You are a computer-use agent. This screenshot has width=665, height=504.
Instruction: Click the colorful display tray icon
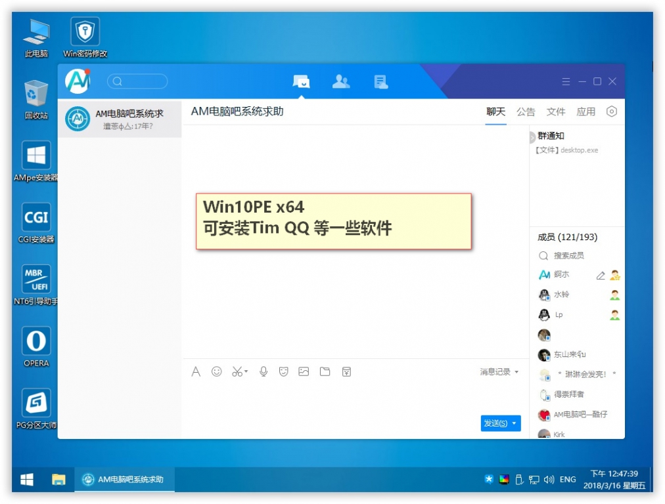(504, 480)
